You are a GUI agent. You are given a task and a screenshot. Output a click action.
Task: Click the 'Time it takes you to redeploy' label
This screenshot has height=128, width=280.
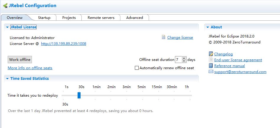[33, 95]
